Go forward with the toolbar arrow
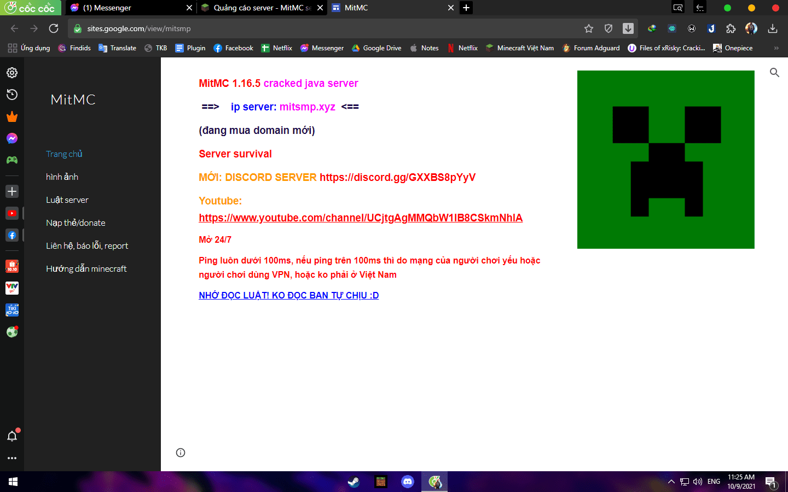The image size is (788, 492). coord(34,28)
